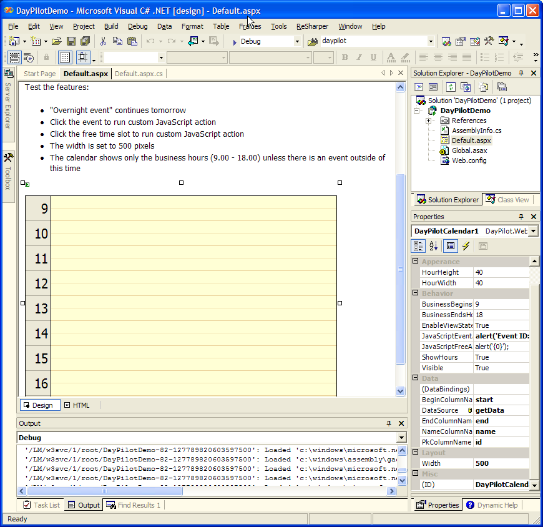Click the Center alignment icon
The image size is (543, 527).
pos(438,57)
